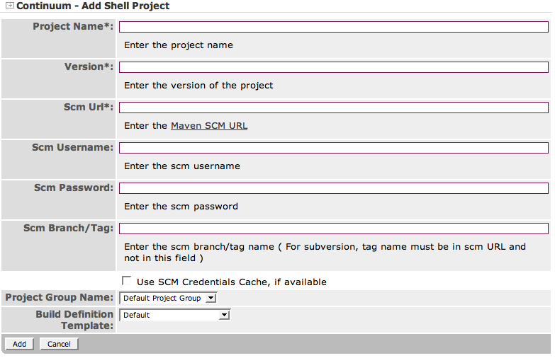Click the 'Scm Url*:' field label
This screenshot has height=358, width=555.
(88, 107)
